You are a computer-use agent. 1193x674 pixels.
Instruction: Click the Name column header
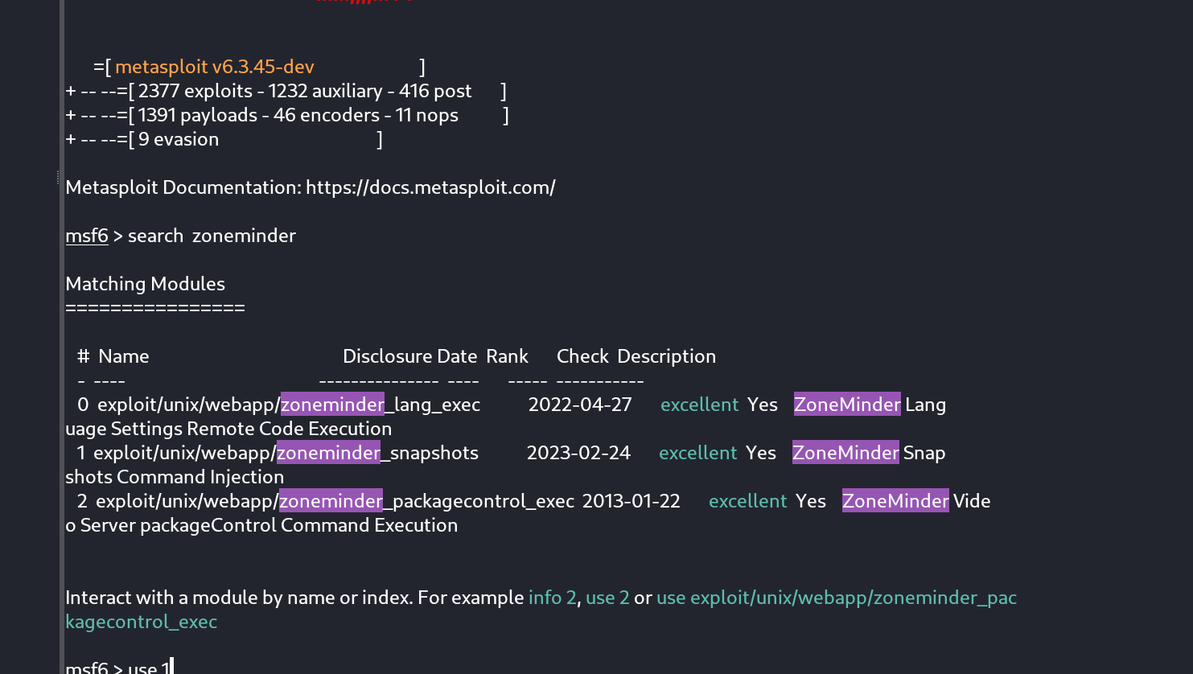123,356
